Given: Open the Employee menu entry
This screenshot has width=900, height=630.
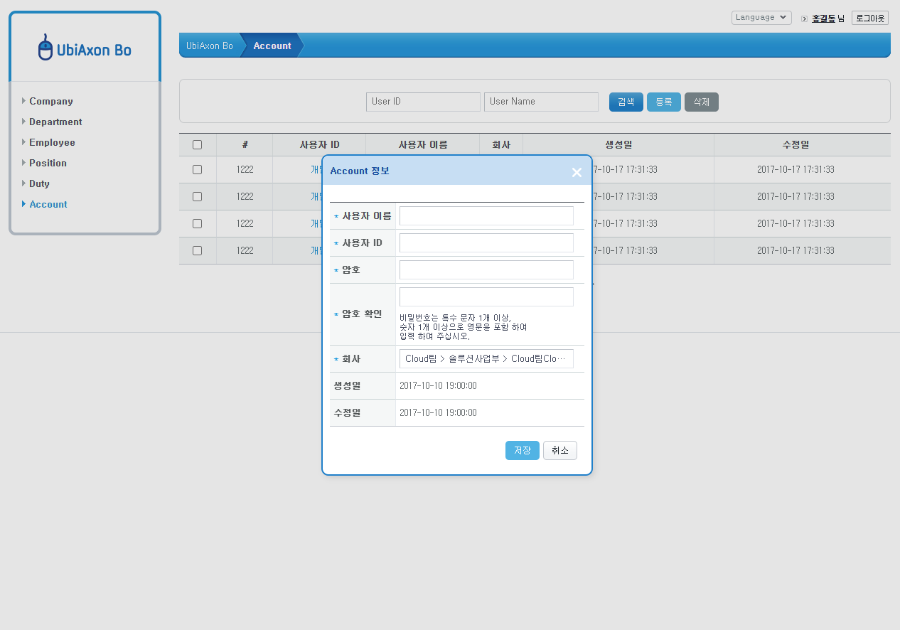Looking at the screenshot, I should 52,142.
